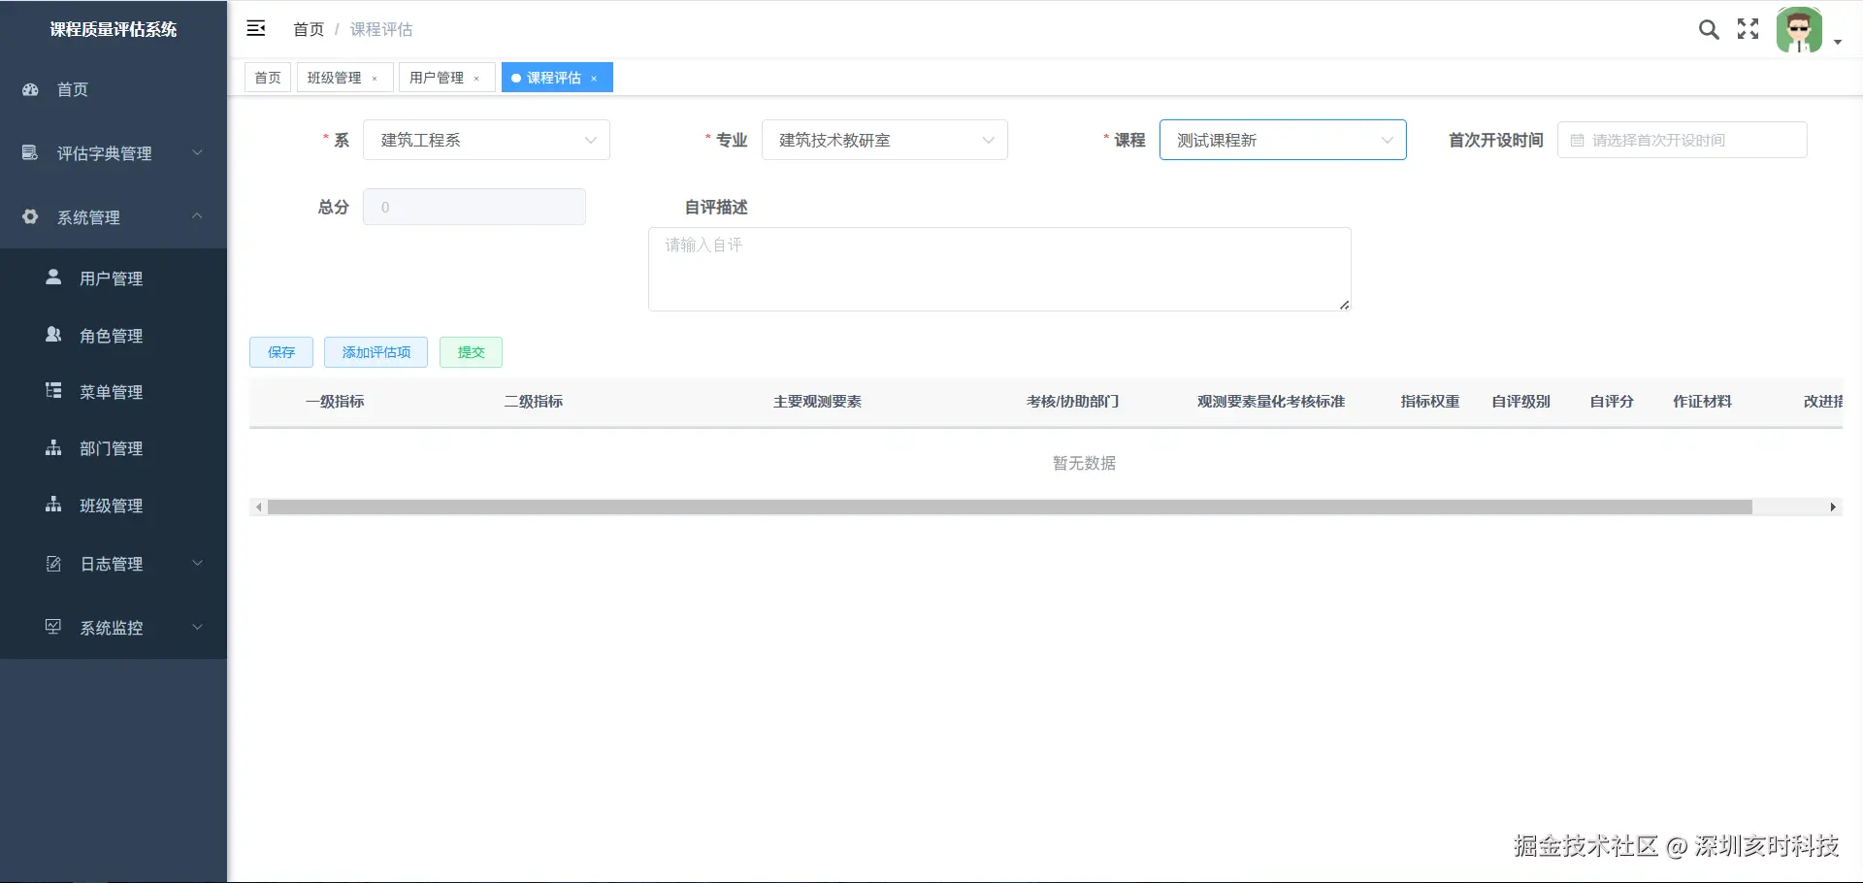Image resolution: width=1863 pixels, height=883 pixels.
Task: Click the 保存 button
Action: (281, 352)
